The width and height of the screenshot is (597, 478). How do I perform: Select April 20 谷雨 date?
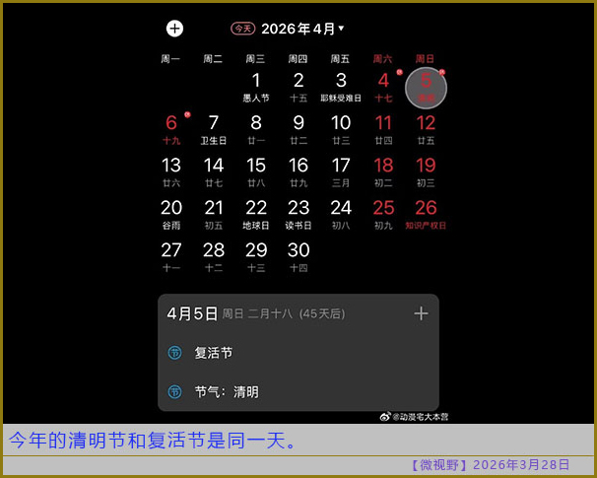pos(171,213)
